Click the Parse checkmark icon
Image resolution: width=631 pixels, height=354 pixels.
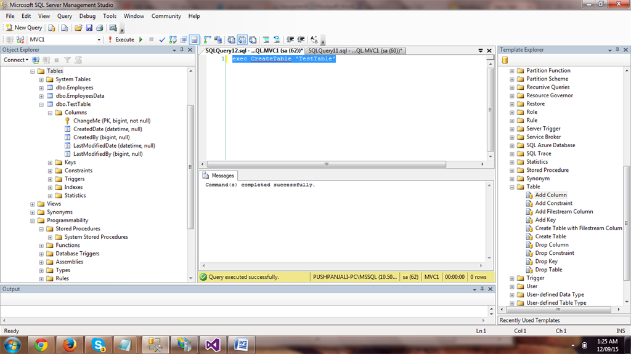click(162, 39)
